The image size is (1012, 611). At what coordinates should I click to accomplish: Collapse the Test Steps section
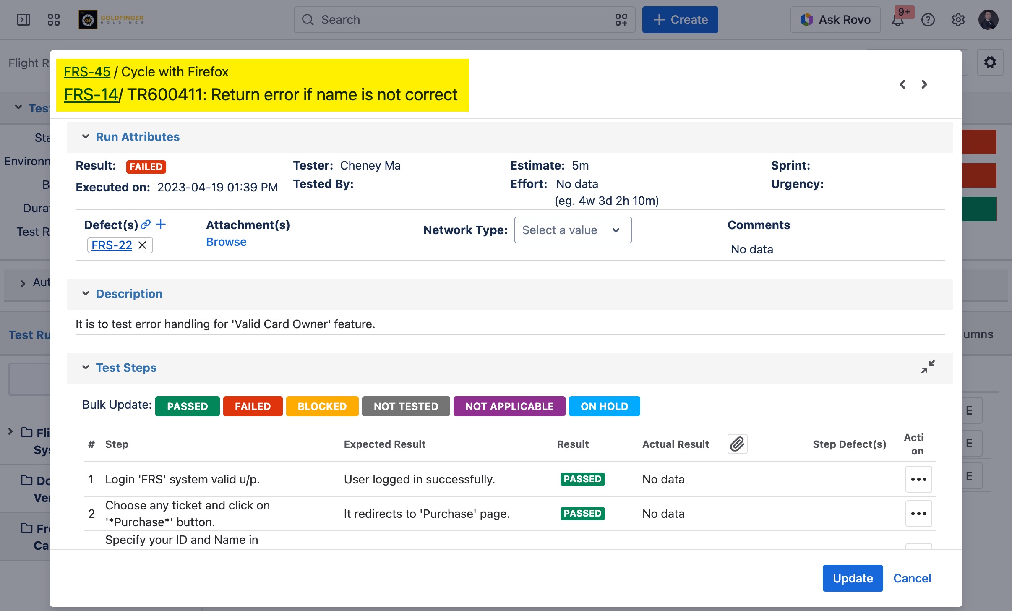86,368
